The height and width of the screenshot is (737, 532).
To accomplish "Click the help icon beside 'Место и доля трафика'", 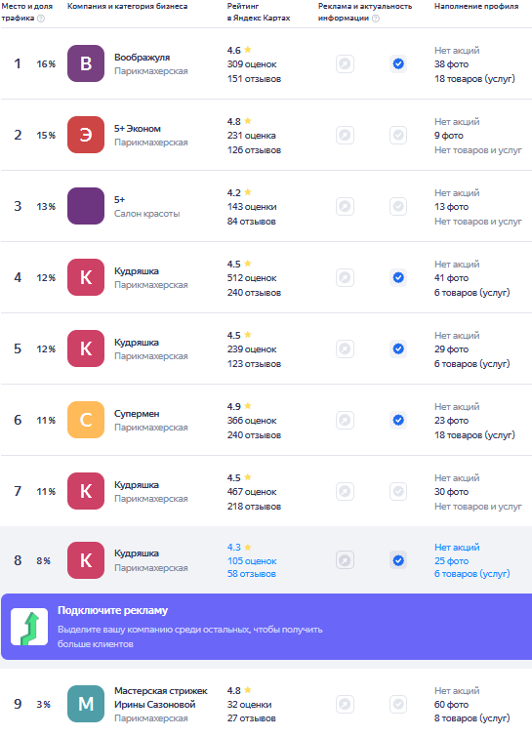I will tap(41, 19).
